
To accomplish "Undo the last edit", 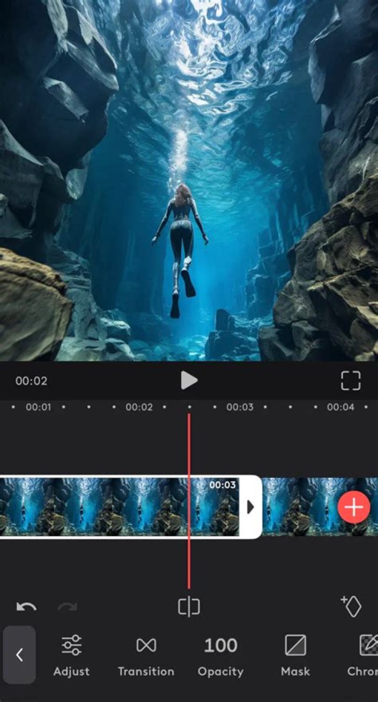I will [26, 607].
